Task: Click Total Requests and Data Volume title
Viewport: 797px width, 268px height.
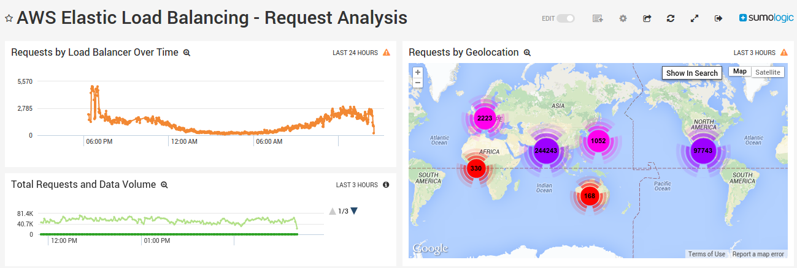Action: [83, 185]
